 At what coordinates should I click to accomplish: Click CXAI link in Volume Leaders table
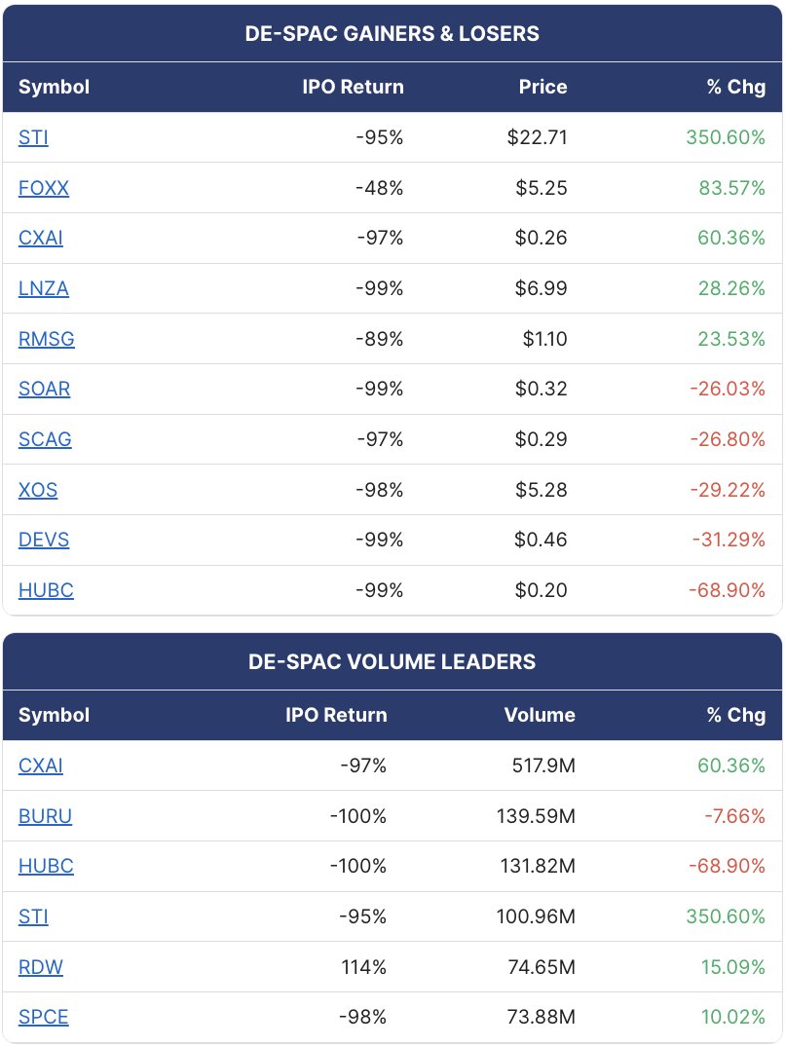[x=41, y=766]
